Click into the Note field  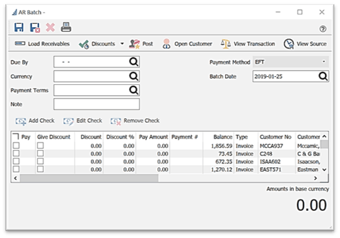[97, 104]
